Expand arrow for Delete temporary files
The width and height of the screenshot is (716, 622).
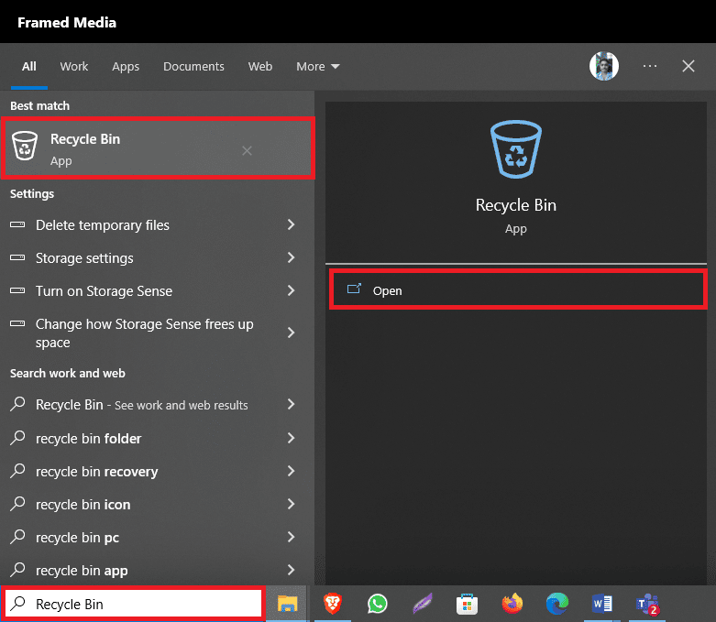click(291, 224)
